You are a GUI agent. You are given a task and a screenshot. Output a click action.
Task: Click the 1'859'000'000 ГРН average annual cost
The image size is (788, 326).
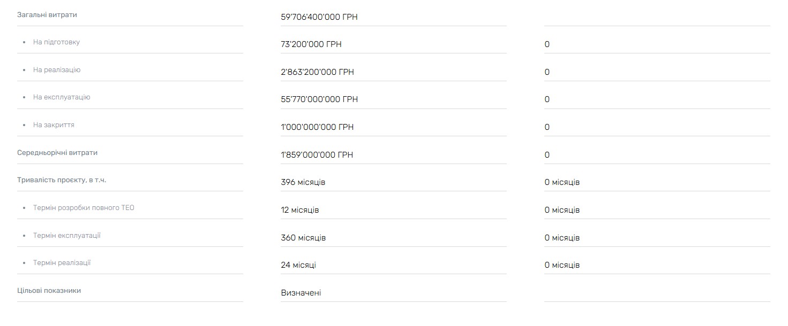(x=317, y=155)
